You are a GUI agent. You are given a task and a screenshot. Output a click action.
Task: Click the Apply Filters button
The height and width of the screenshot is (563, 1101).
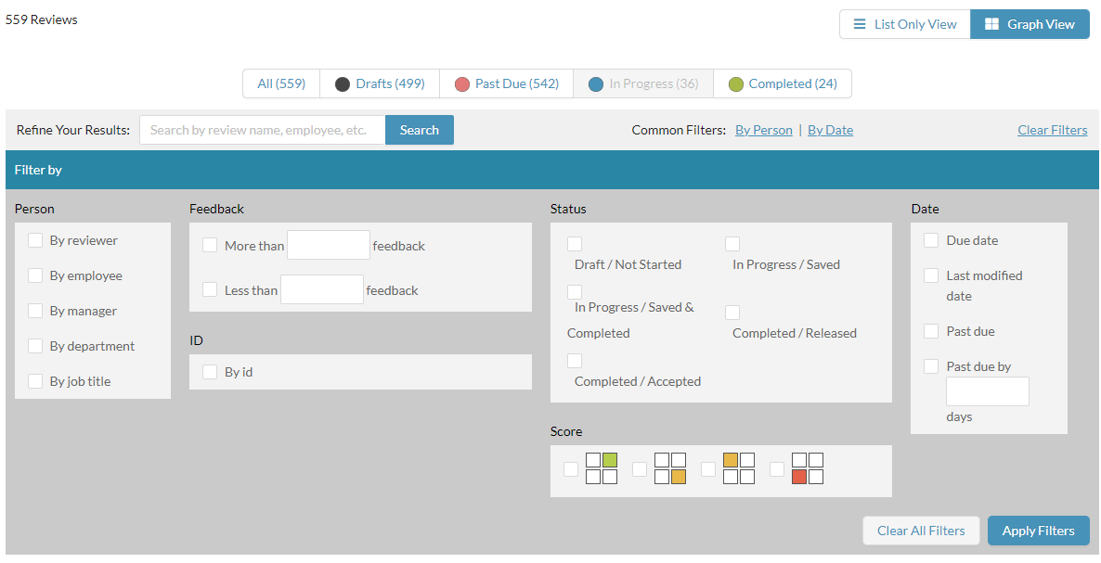(1039, 531)
